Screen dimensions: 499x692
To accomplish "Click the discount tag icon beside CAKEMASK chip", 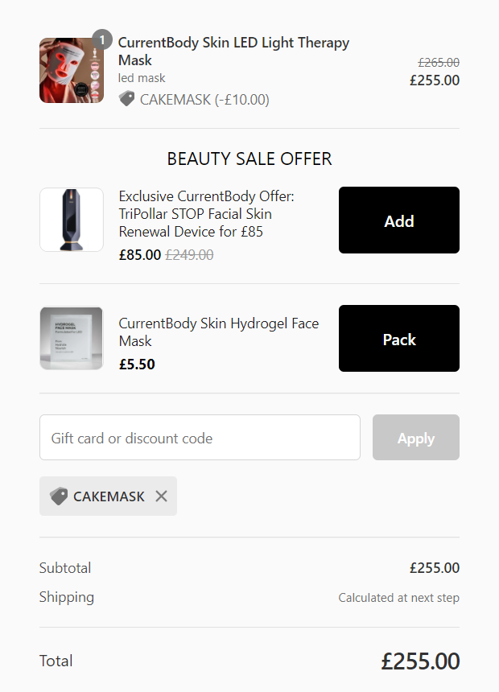I will click(59, 496).
